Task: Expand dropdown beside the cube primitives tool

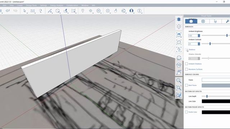Action: pos(60,13)
